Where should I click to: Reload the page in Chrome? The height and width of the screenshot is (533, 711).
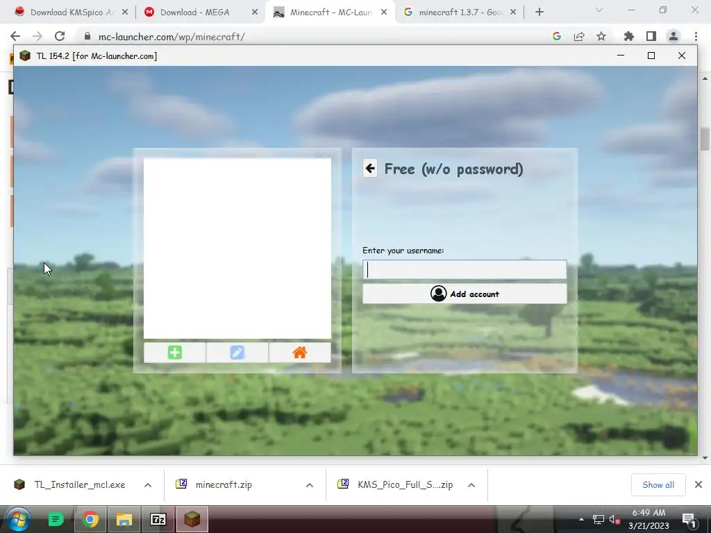60,36
